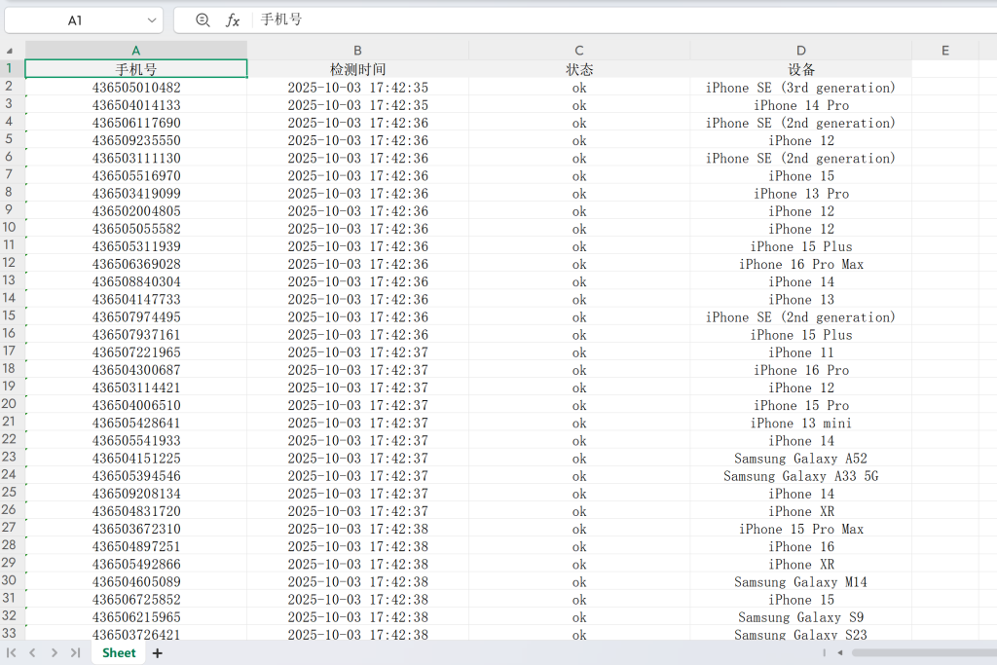Select the Samsung Galaxy M14 cell
Image resolution: width=997 pixels, height=665 pixels.
(x=800, y=581)
